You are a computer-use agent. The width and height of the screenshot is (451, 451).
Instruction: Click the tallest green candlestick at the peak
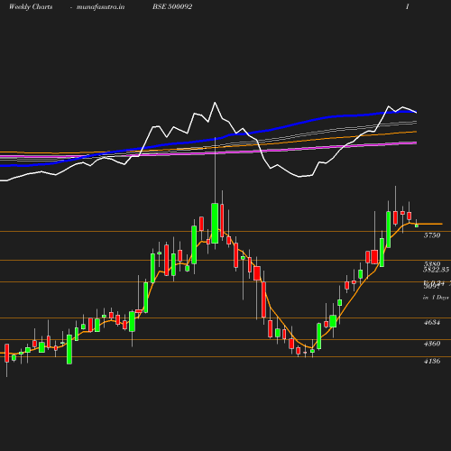(215, 224)
